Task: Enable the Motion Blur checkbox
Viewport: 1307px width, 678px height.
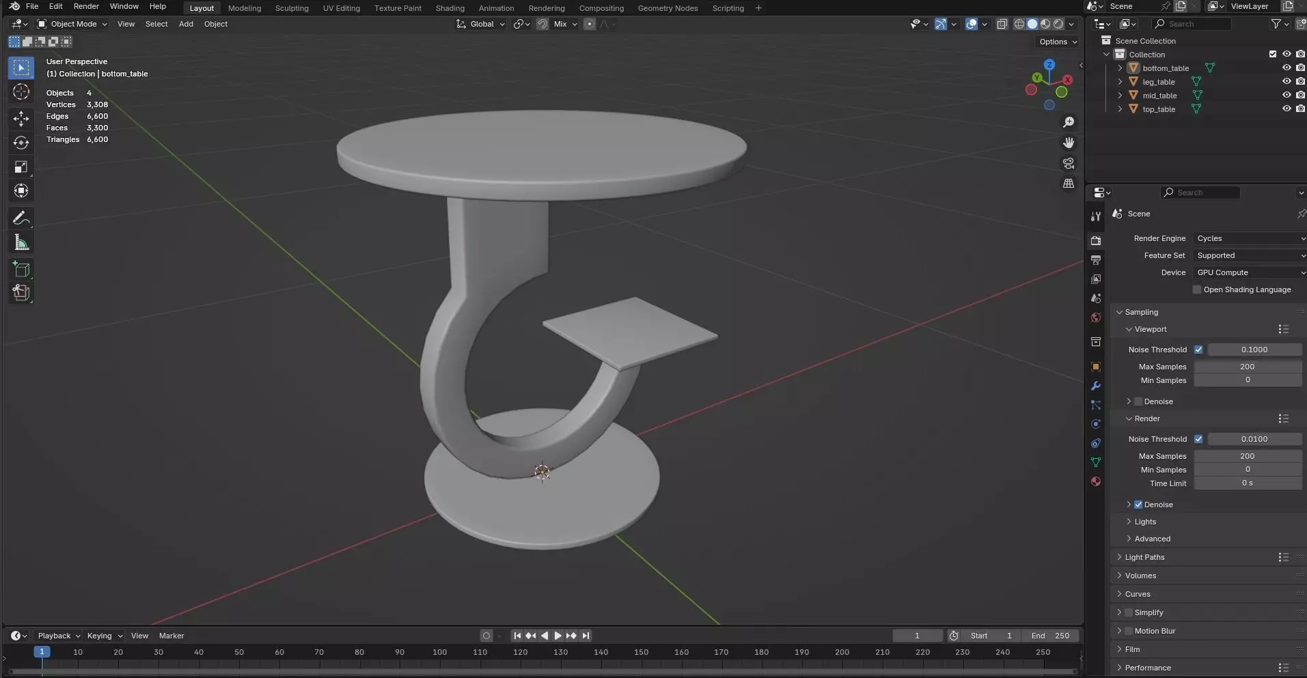Action: pyautogui.click(x=1129, y=631)
